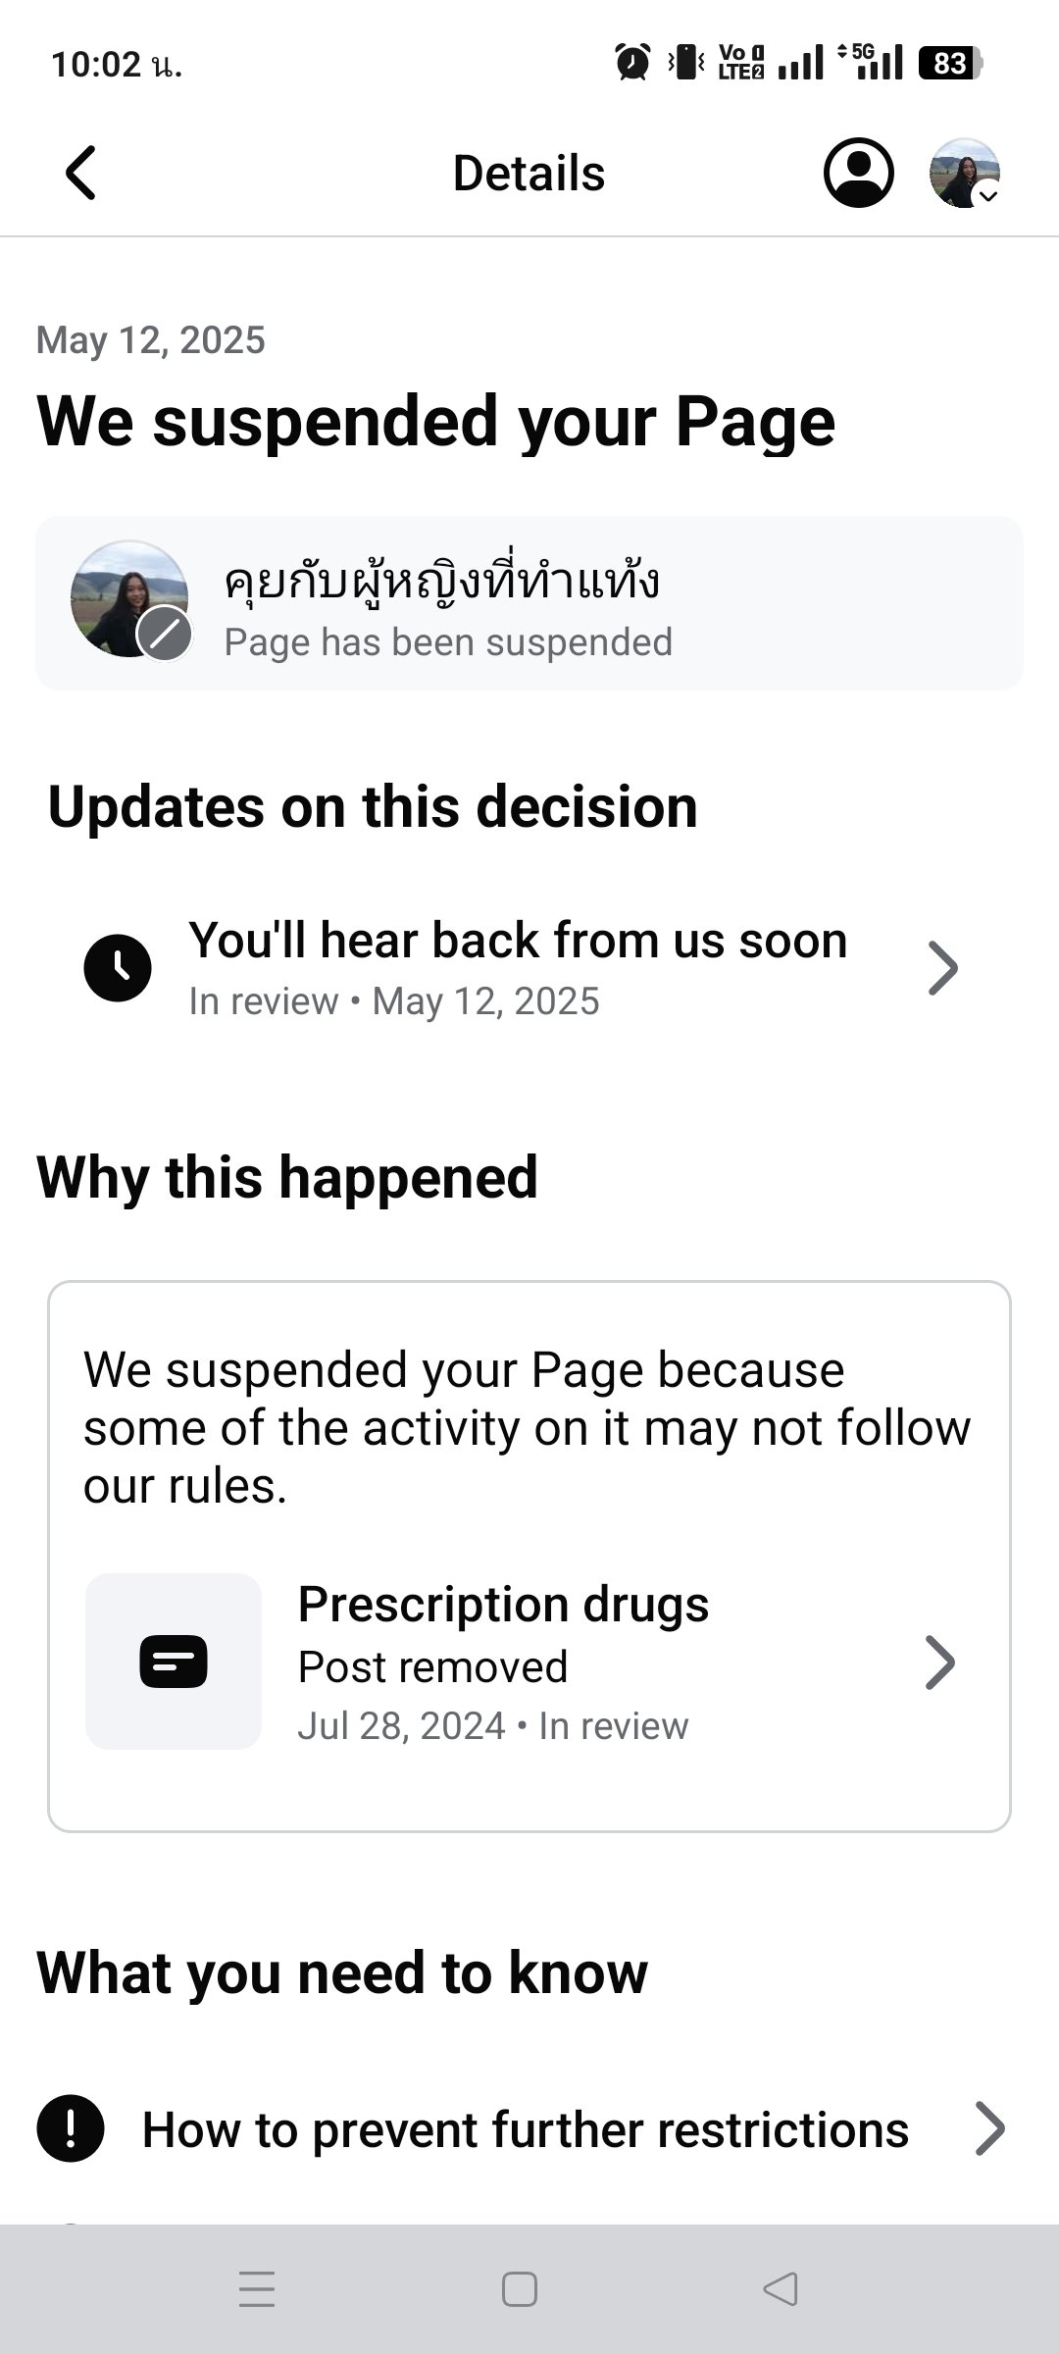Tap the clock icon beside the review status
The height and width of the screenshot is (2354, 1059).
tap(118, 966)
